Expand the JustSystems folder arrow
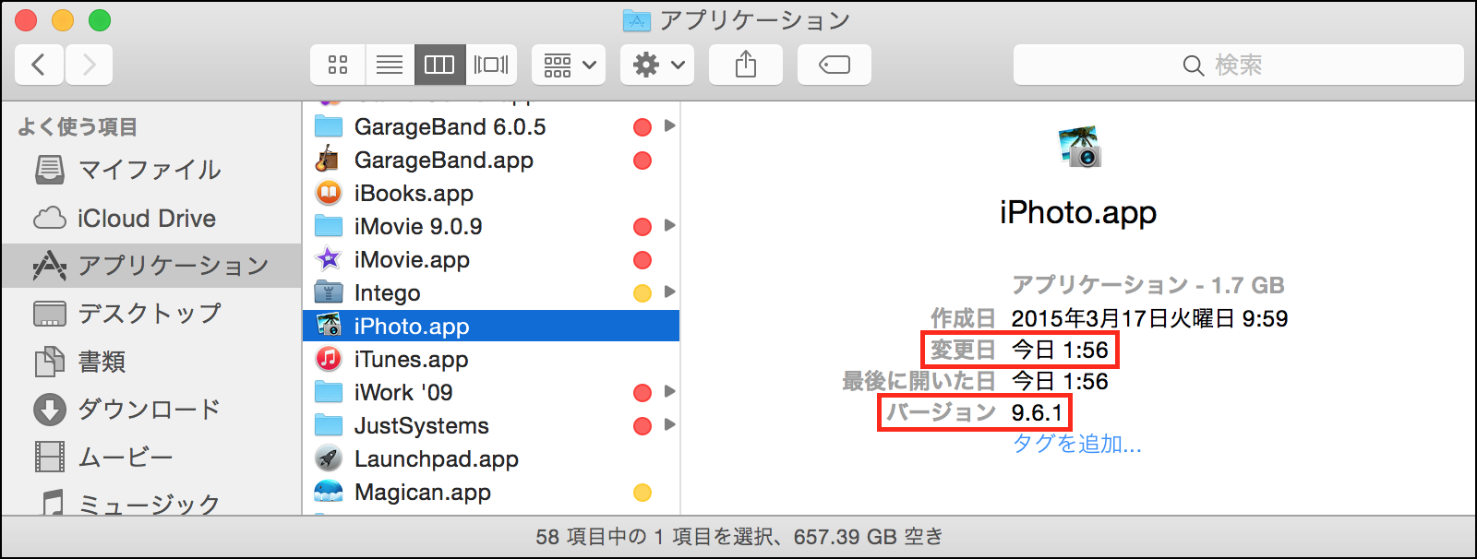The width and height of the screenshot is (1477, 559). tap(670, 425)
